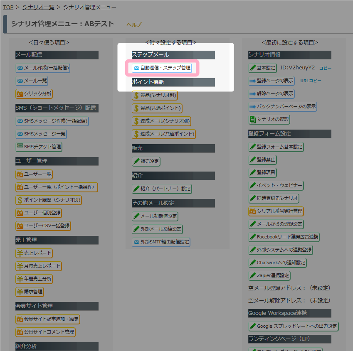This screenshot has height=351, width=353.
Task: Click the chart icon beside クリック分析
Action: pos(20,94)
